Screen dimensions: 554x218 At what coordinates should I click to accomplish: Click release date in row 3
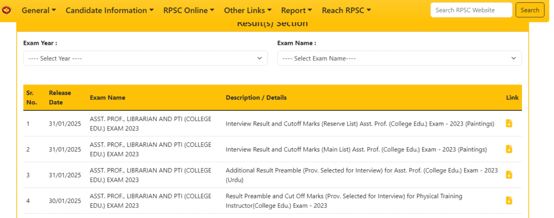(x=65, y=175)
